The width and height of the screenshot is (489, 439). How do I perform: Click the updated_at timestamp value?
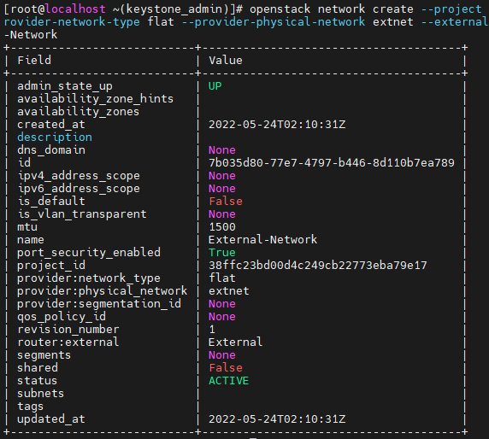tap(277, 419)
